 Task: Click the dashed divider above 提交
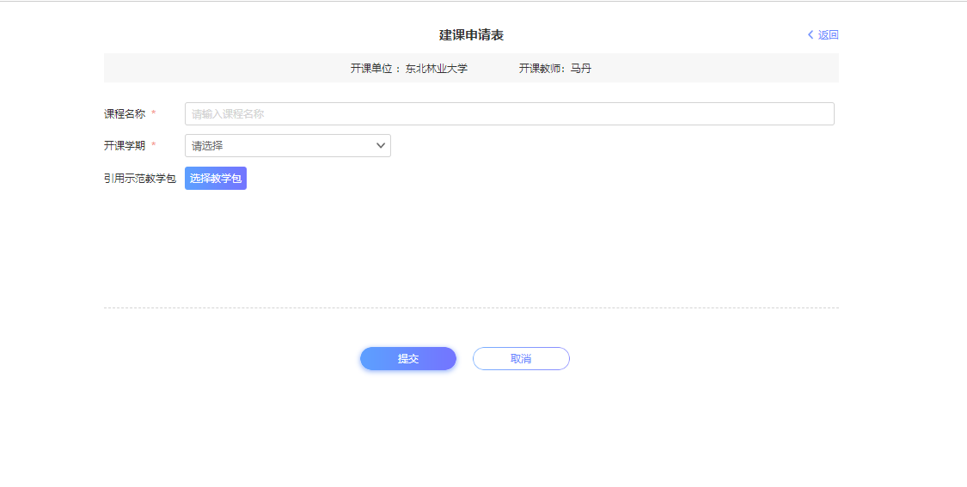click(x=471, y=307)
